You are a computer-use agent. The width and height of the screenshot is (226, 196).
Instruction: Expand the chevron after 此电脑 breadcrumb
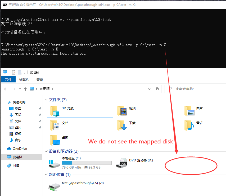[53, 89]
